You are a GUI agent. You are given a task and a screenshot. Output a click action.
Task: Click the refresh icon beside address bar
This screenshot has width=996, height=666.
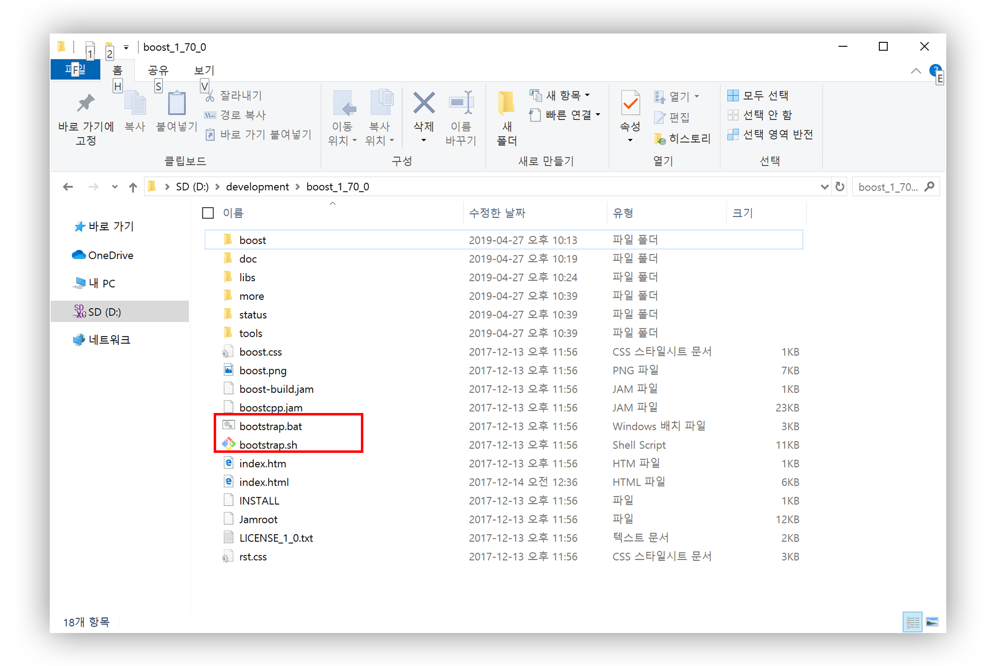point(840,187)
